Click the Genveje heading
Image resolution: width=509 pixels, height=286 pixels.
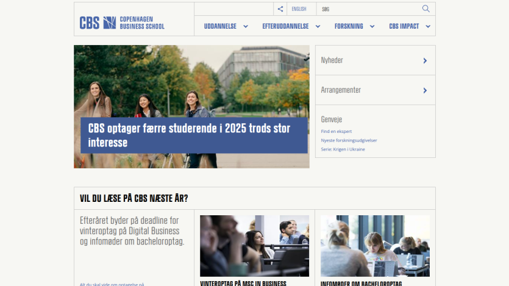pyautogui.click(x=331, y=120)
